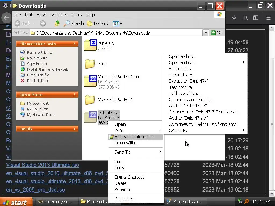The width and height of the screenshot is (275, 206).
Task: Choose Extract files... in 7-Zip submenu
Action: pyautogui.click(x=205, y=69)
